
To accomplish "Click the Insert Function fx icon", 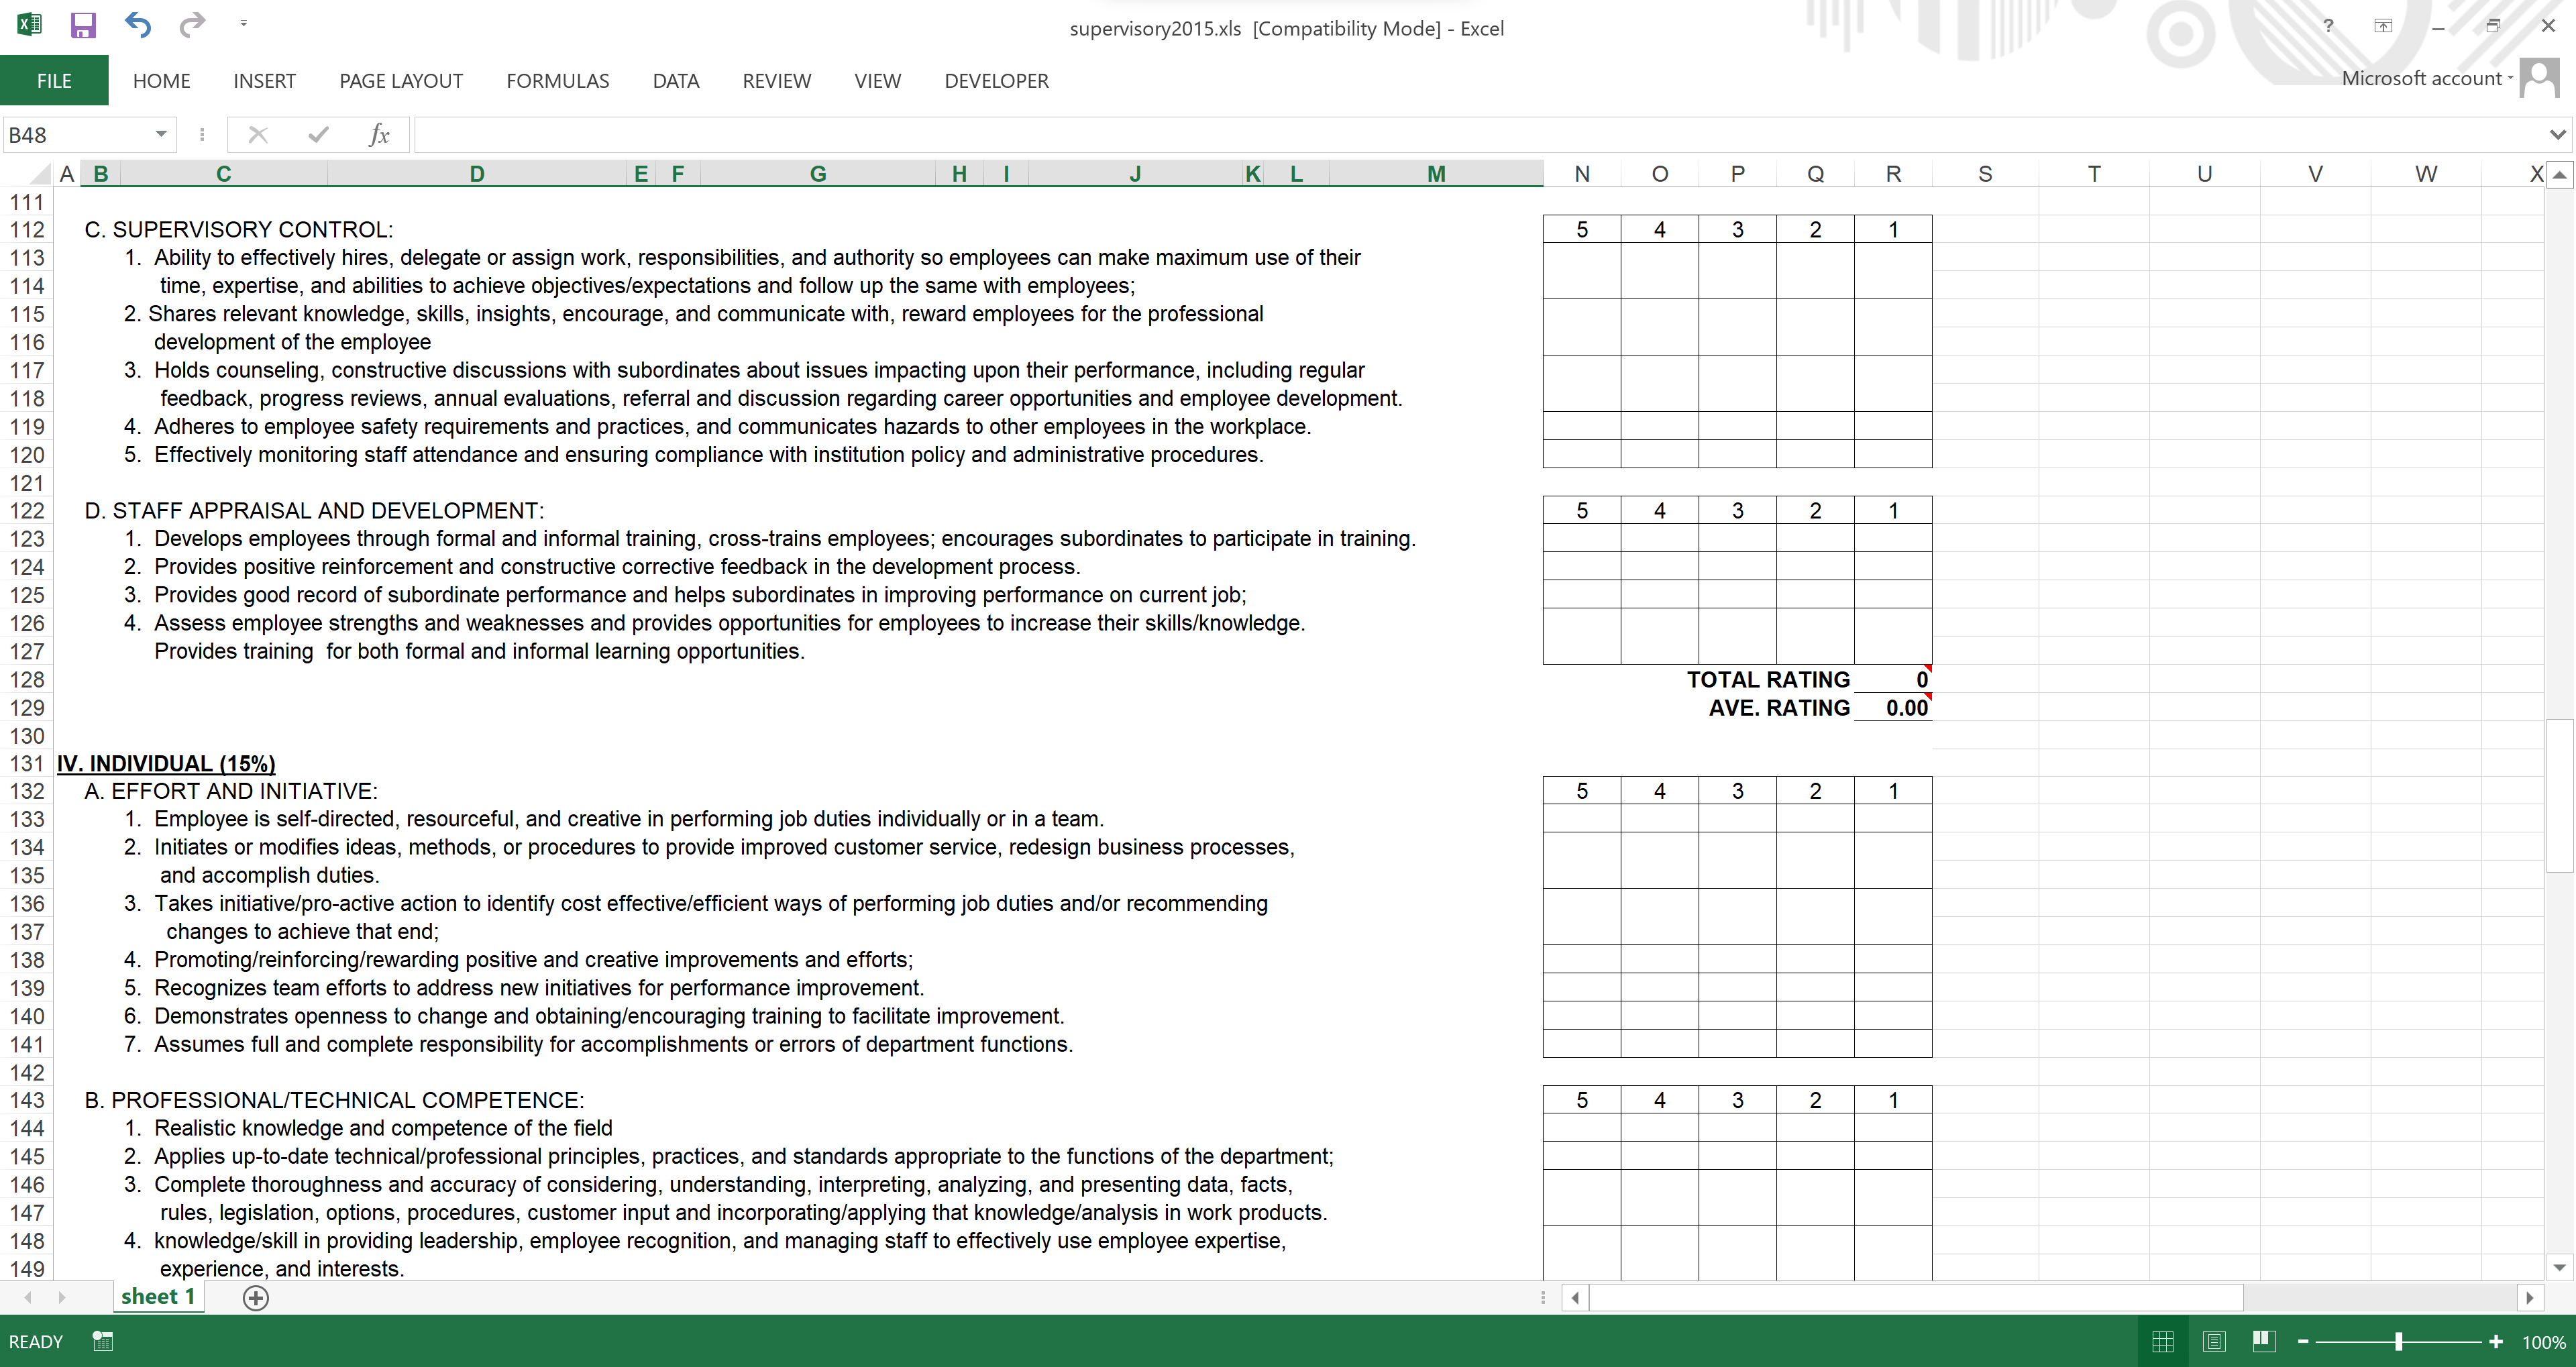I will coord(378,135).
